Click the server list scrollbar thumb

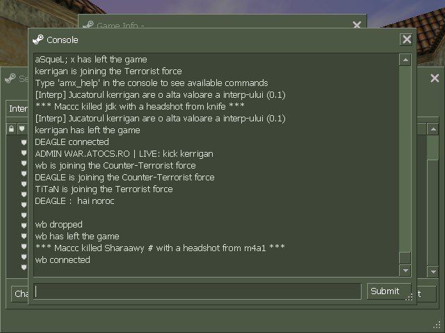(433, 148)
